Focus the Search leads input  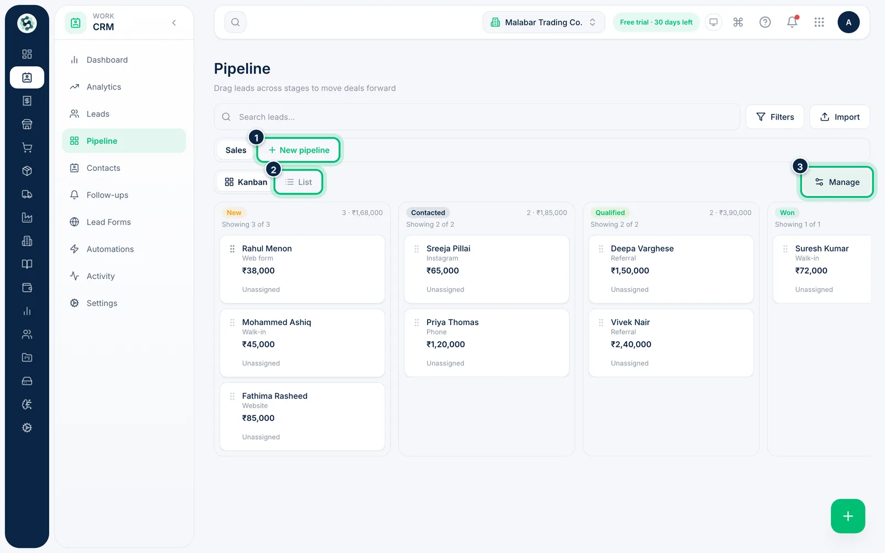pyautogui.click(x=477, y=117)
